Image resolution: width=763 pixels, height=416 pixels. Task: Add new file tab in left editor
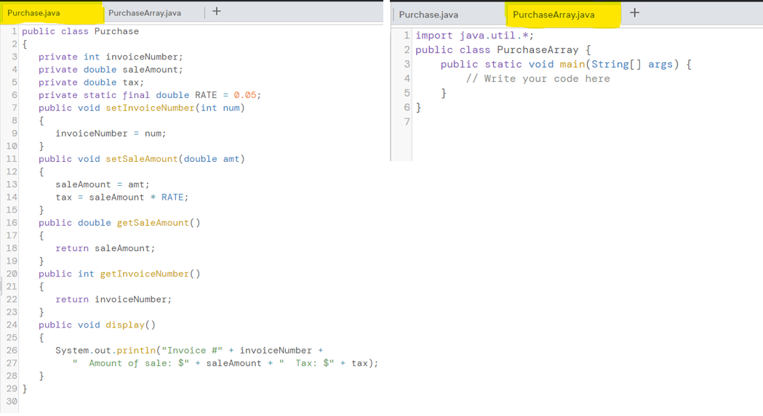tap(217, 11)
